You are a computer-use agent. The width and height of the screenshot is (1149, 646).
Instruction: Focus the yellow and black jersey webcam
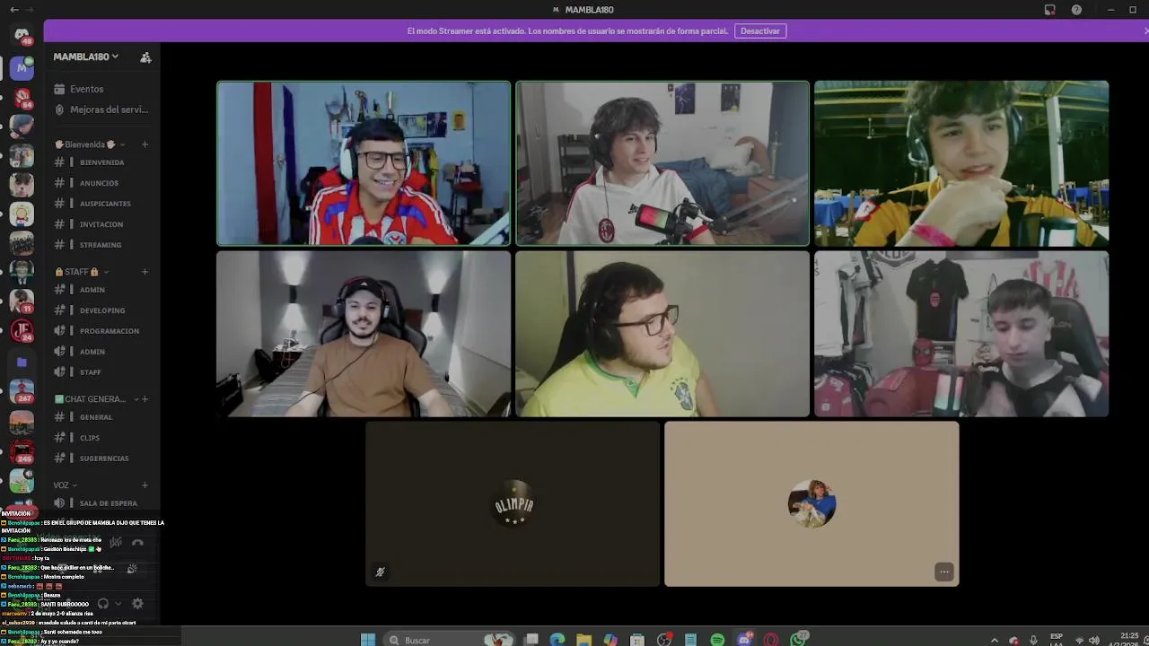pos(961,163)
